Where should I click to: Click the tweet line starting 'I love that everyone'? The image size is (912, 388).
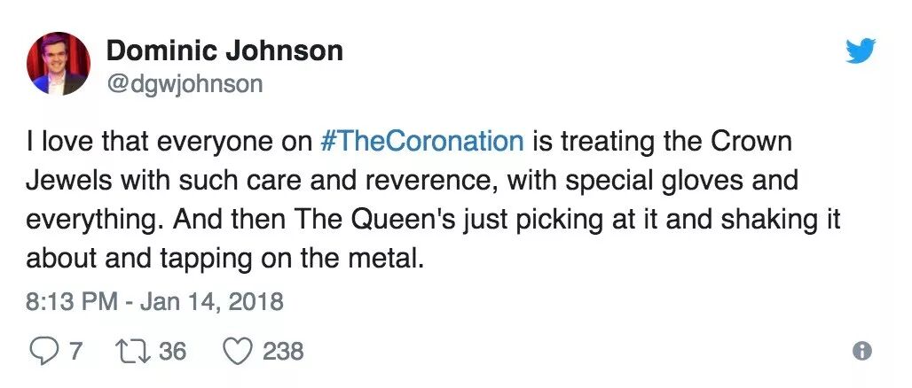(x=409, y=142)
